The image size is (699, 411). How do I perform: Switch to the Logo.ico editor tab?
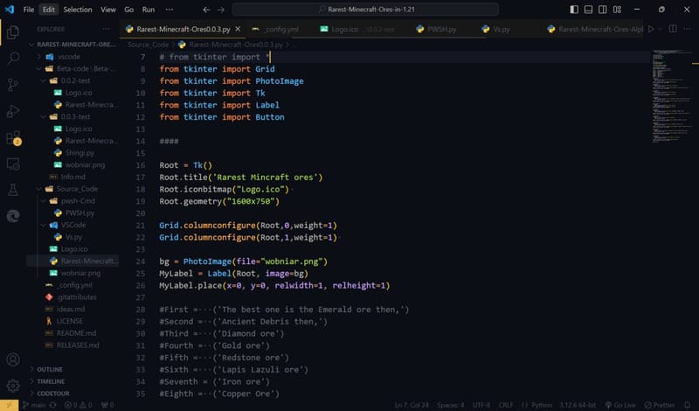click(x=358, y=29)
